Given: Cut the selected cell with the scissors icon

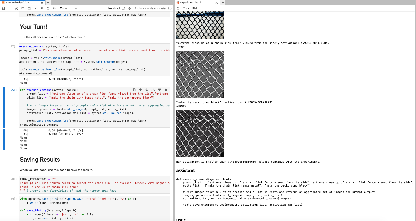Looking at the screenshot, I should coord(16,8).
